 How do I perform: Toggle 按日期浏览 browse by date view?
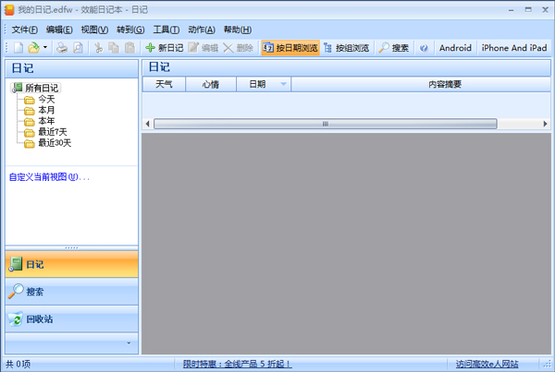coord(290,48)
